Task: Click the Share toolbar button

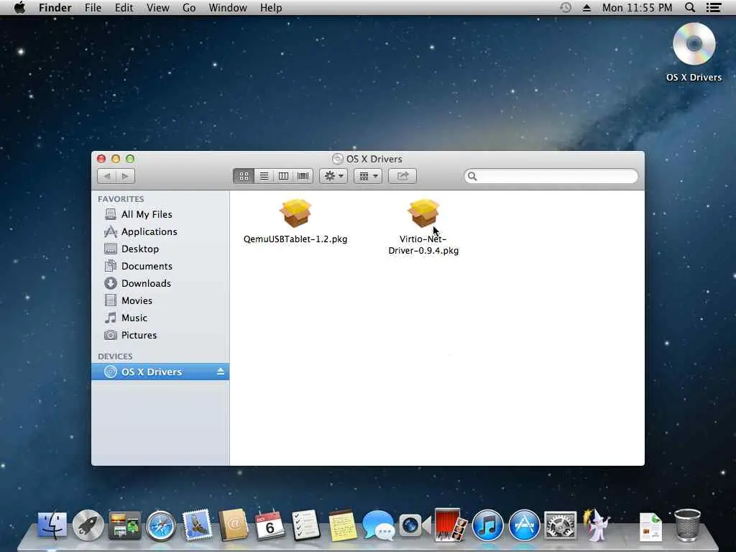Action: tap(402, 176)
